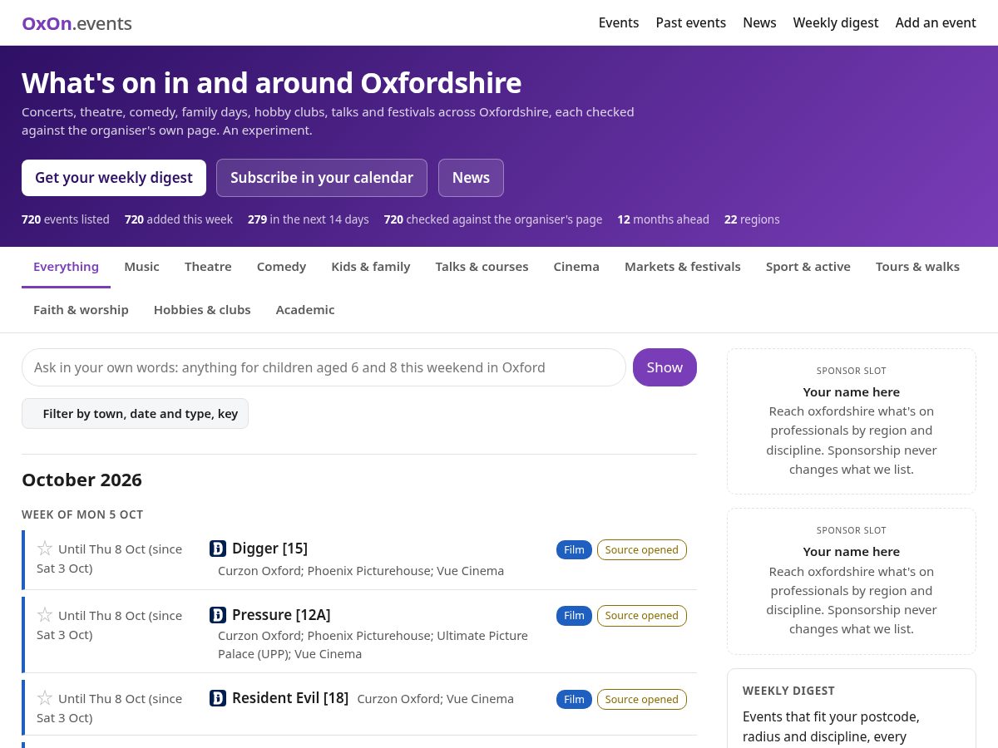
Task: Click the Week of Mon 5 Oct label
Action: (82, 514)
